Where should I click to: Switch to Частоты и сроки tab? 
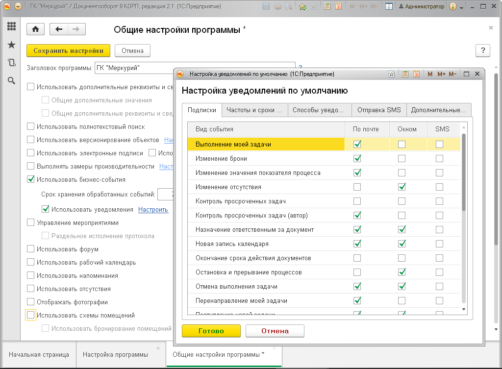254,110
